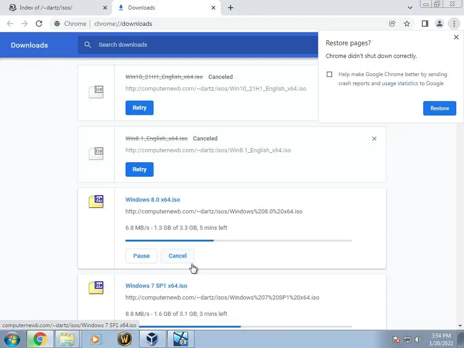Enable sending crash reports checkbox
The image size is (464, 348).
tap(329, 74)
